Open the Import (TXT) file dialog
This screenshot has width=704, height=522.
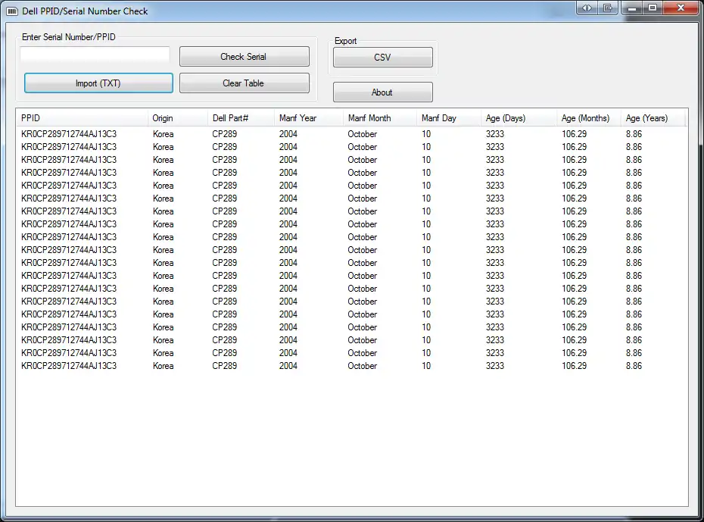tap(98, 83)
